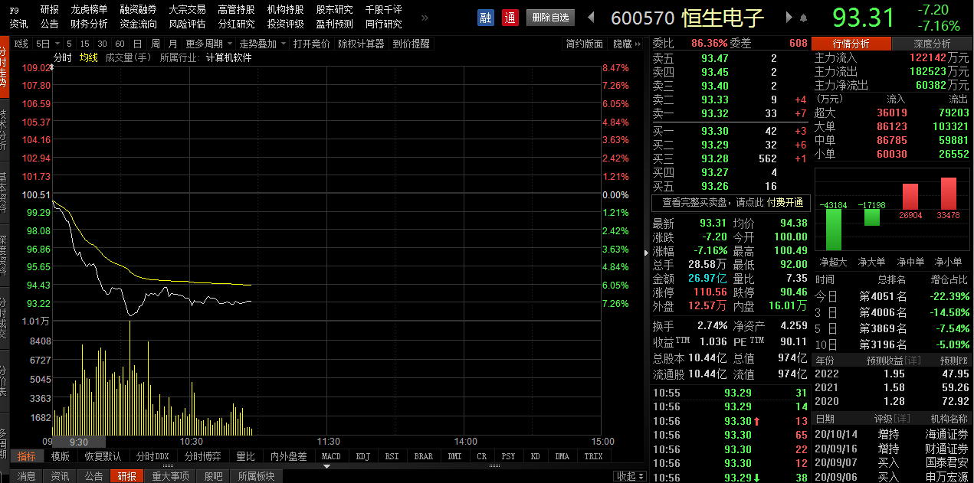Switch to the 深度分析 tab

(x=932, y=44)
